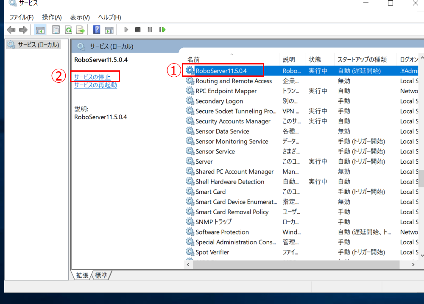This screenshot has height=304, width=424.
Task: Click gear icon next to Smart Card
Action: 190,192
